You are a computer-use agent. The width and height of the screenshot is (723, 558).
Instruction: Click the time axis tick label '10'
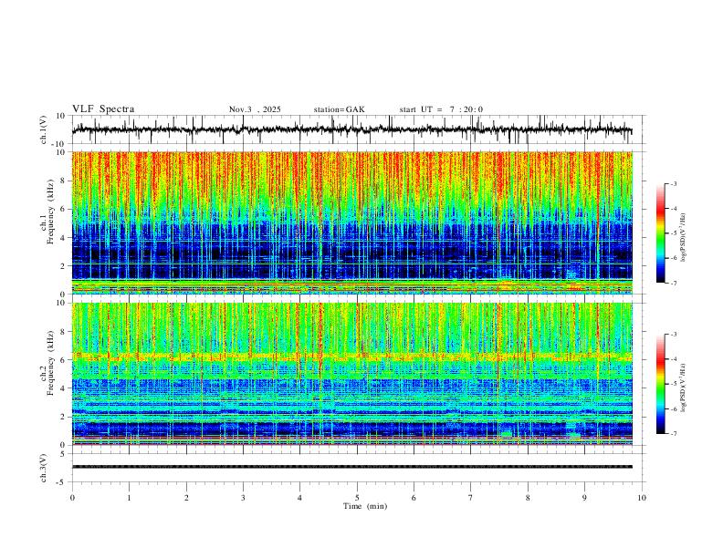click(x=642, y=498)
